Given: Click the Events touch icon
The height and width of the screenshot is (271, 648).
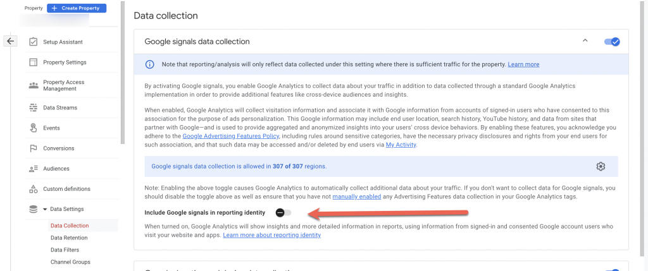Looking at the screenshot, I should 34,128.
